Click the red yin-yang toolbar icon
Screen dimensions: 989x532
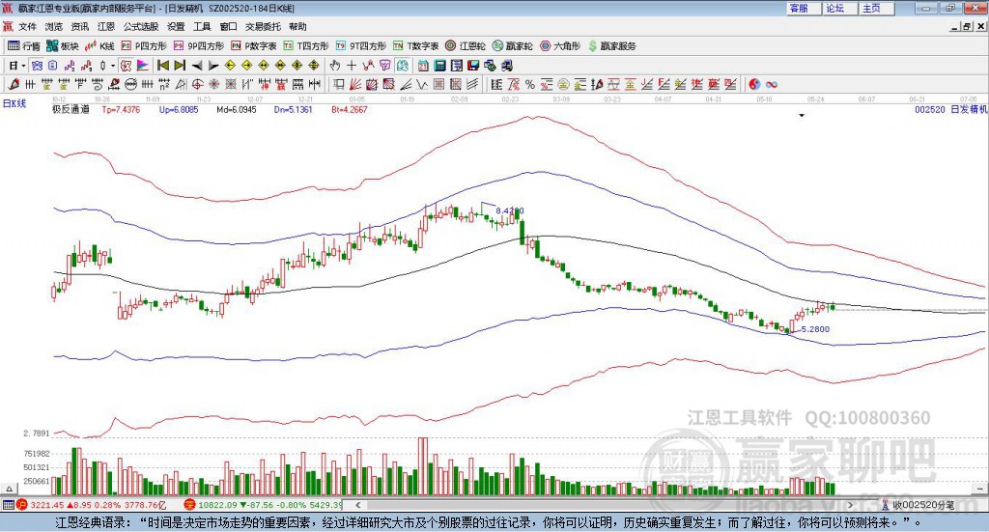[754, 84]
